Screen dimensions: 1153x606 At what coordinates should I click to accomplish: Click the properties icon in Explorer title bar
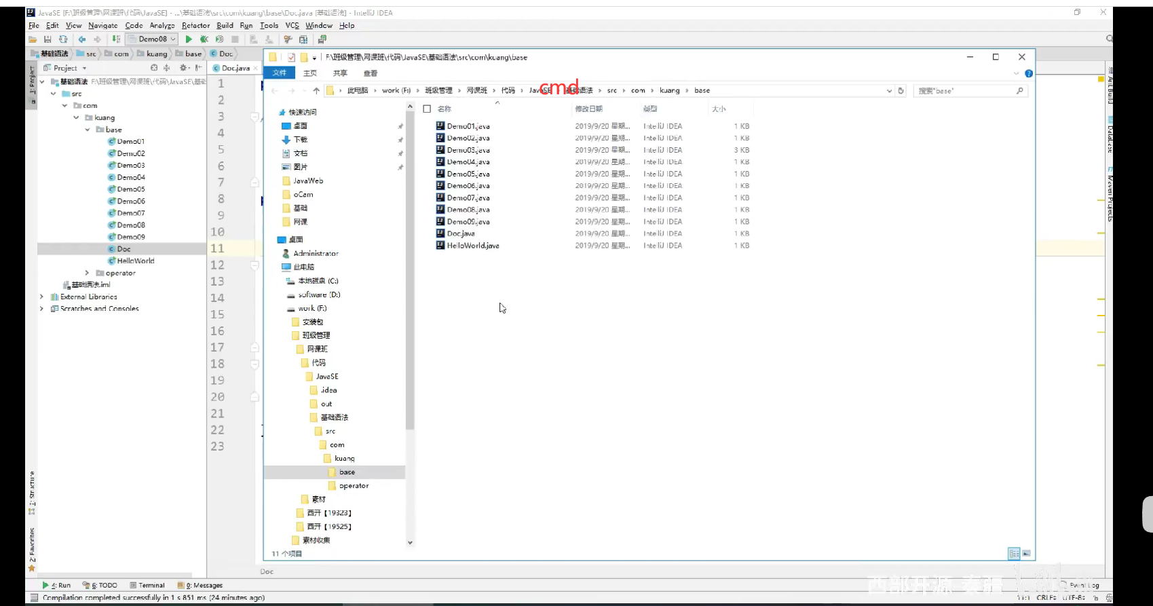(292, 58)
